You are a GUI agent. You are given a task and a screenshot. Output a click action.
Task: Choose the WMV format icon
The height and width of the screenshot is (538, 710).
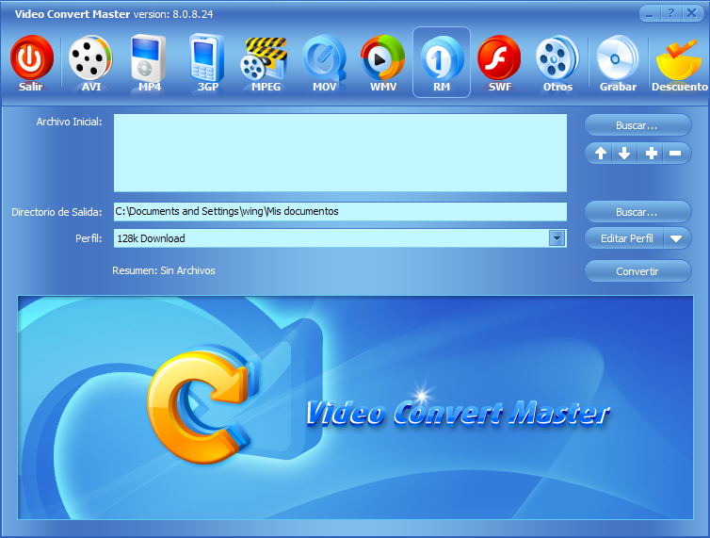pos(382,59)
